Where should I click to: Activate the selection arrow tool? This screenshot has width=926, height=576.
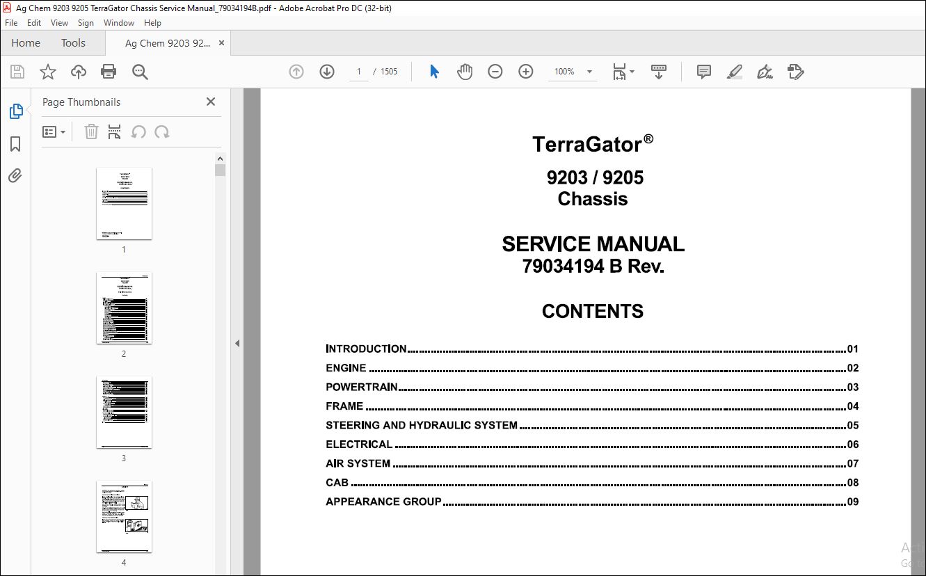(434, 72)
